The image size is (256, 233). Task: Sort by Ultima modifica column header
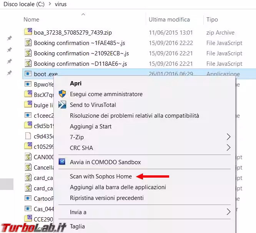pos(169,20)
